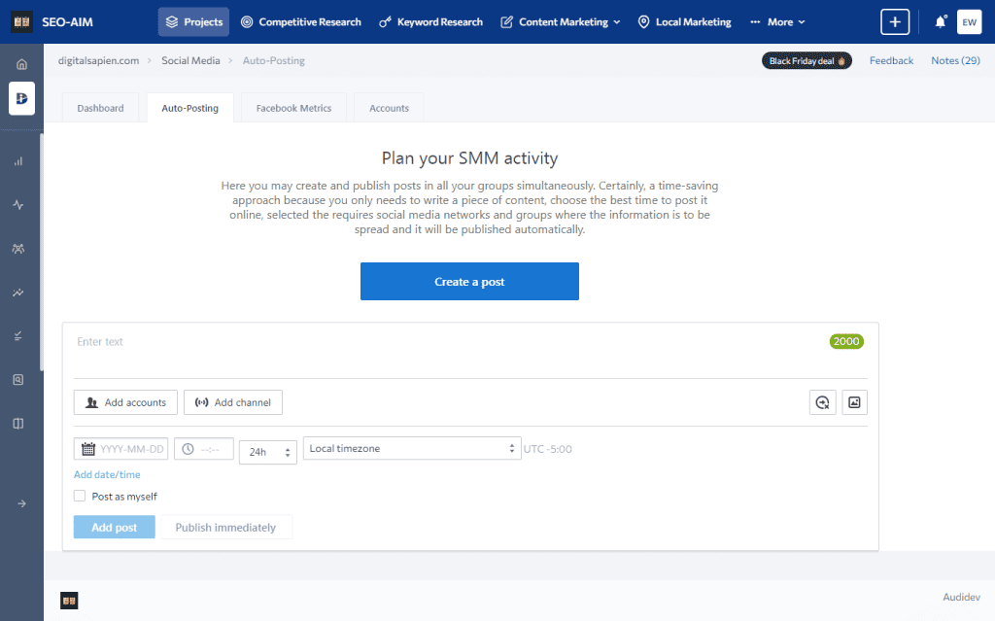Click the Add post button
This screenshot has width=995, height=621.
tap(115, 527)
